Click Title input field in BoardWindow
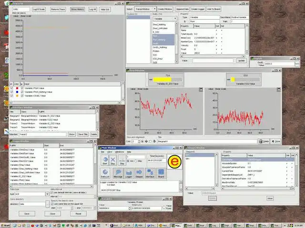Image resolution: width=305 pixels, height=228 pixels. (207, 142)
